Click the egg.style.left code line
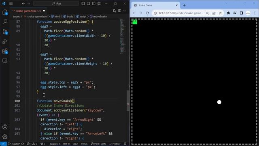Screen dimensions: 259x146 pyautogui.click(x=68, y=87)
